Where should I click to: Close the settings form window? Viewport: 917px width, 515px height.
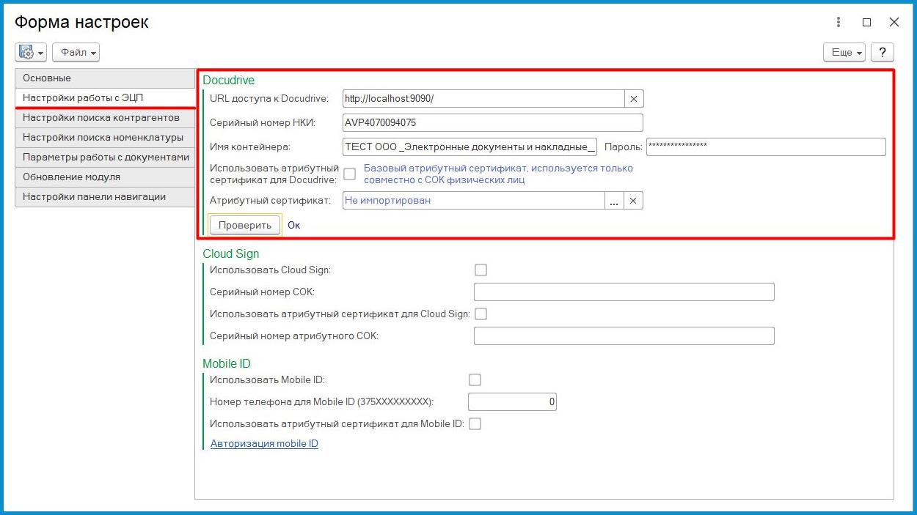[x=894, y=22]
